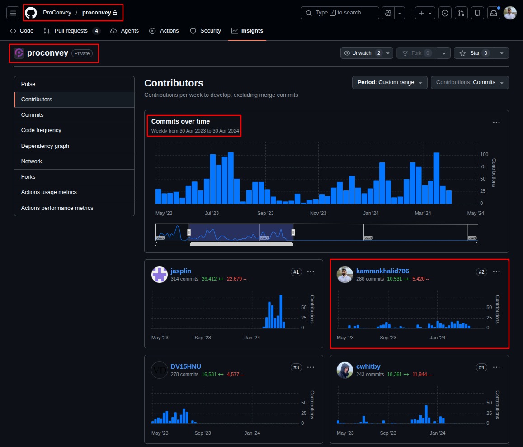Viewport: 523px width, 447px height.
Task: Open the user profile avatar menu
Action: point(510,13)
